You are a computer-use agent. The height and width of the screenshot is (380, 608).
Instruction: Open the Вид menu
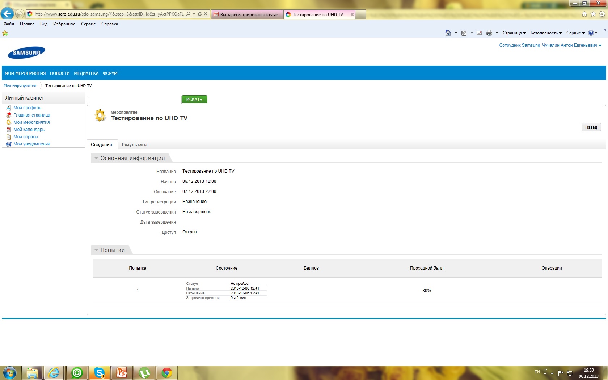pyautogui.click(x=44, y=24)
